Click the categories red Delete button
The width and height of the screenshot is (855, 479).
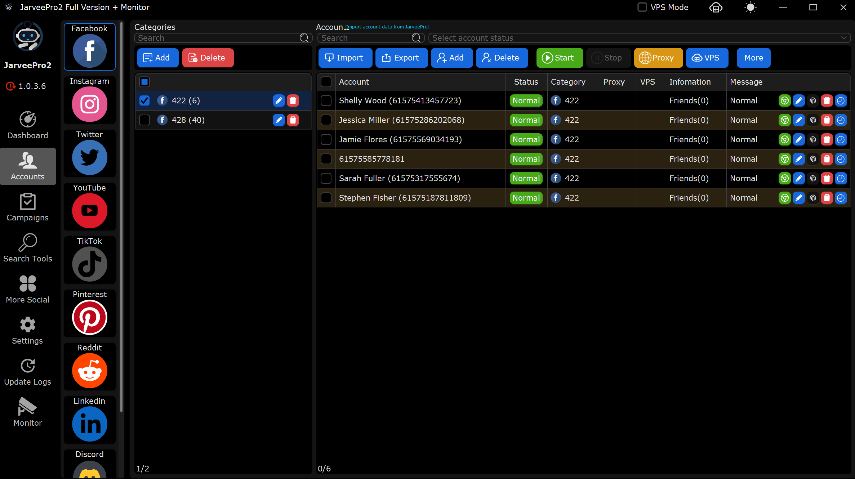point(208,58)
